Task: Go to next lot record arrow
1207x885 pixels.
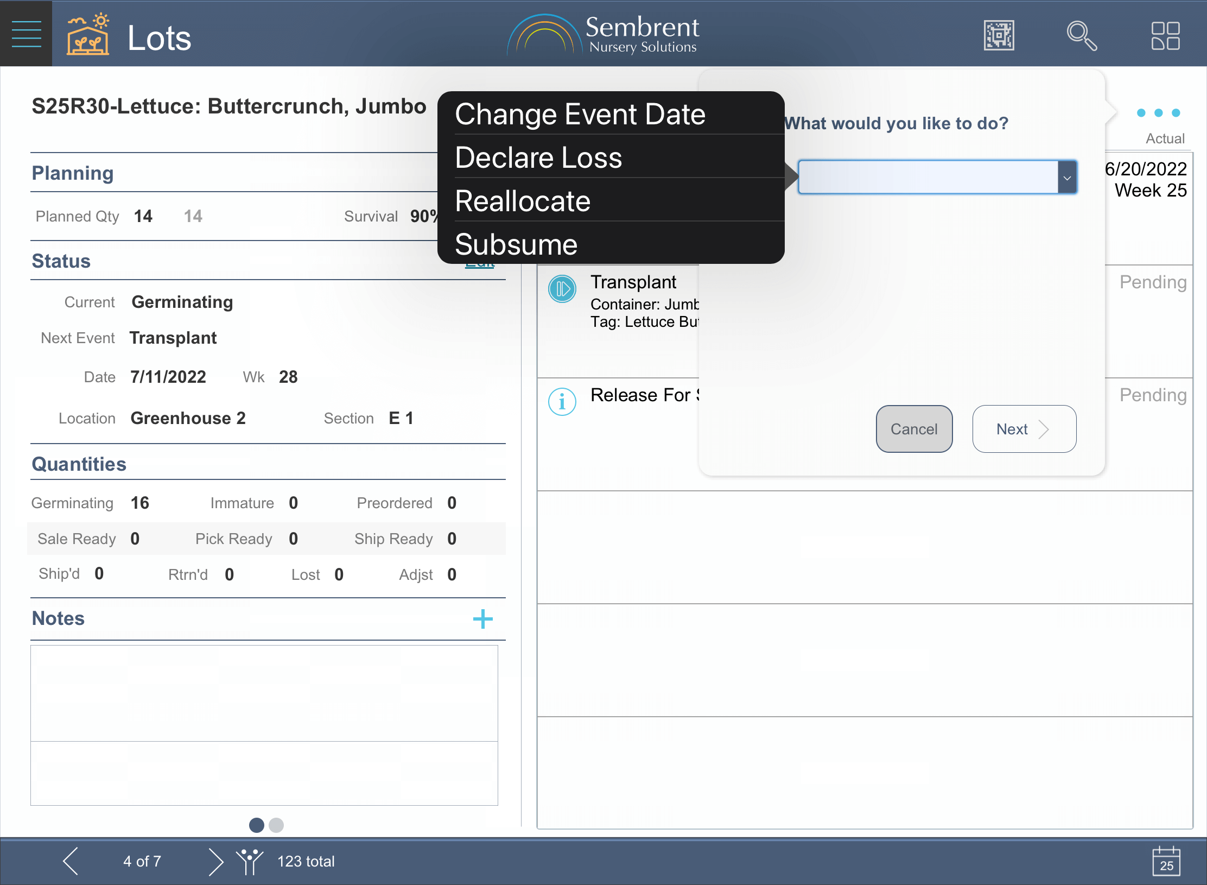Action: (x=215, y=861)
